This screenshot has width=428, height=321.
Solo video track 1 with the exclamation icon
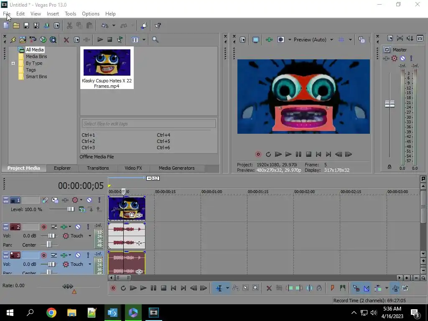tap(99, 200)
